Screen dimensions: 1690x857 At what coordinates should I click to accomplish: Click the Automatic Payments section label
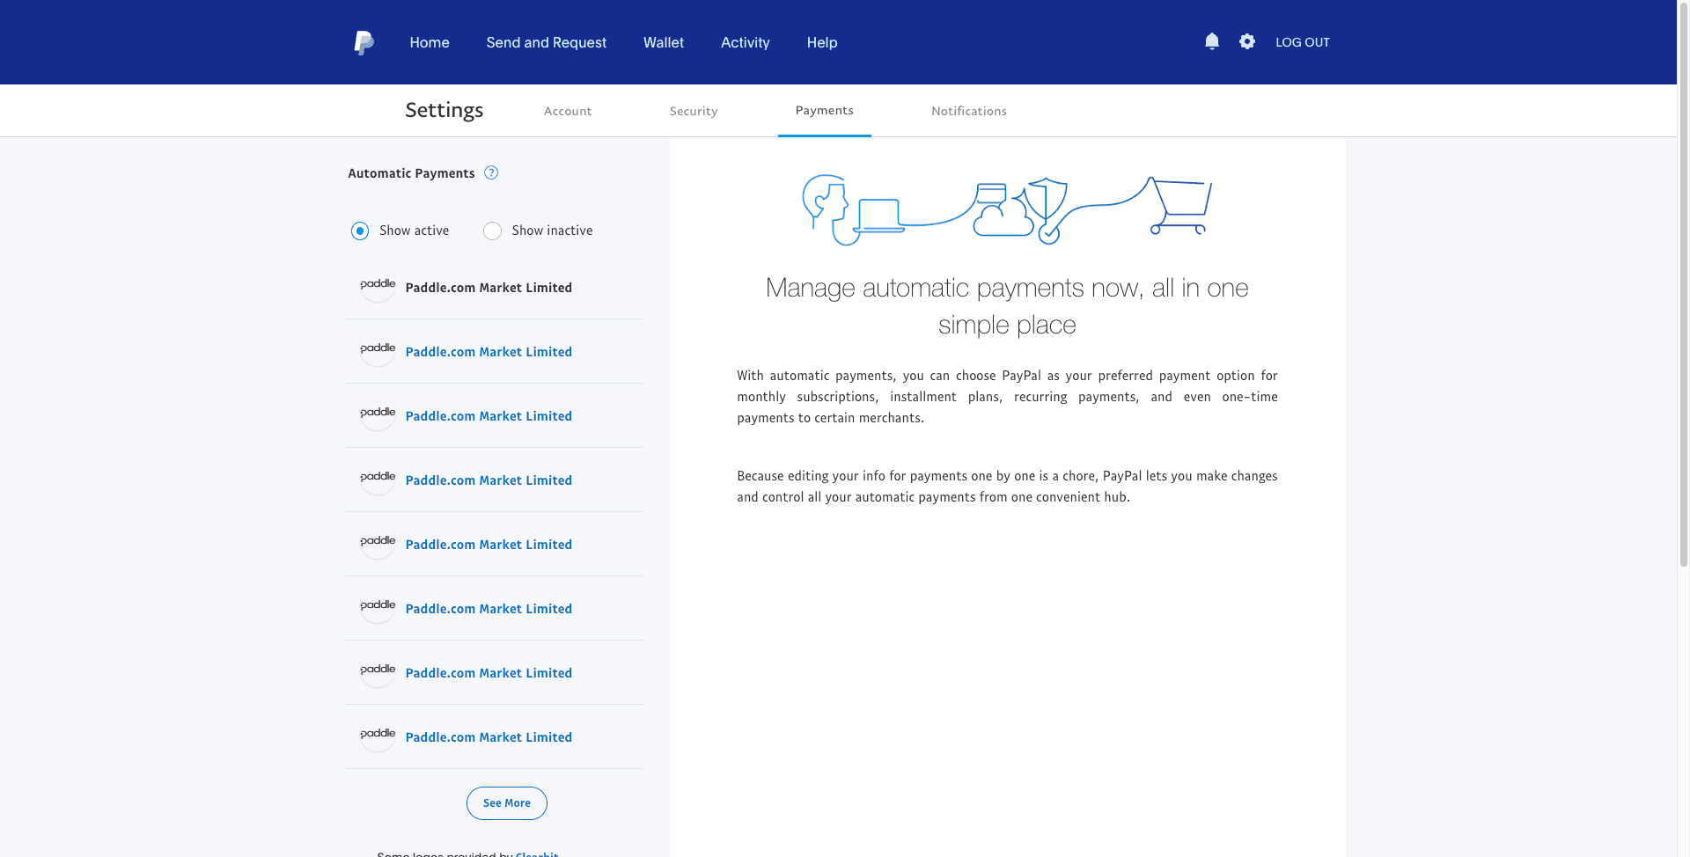411,173
